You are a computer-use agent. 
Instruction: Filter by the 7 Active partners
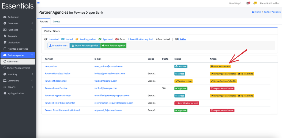coord(181,39)
